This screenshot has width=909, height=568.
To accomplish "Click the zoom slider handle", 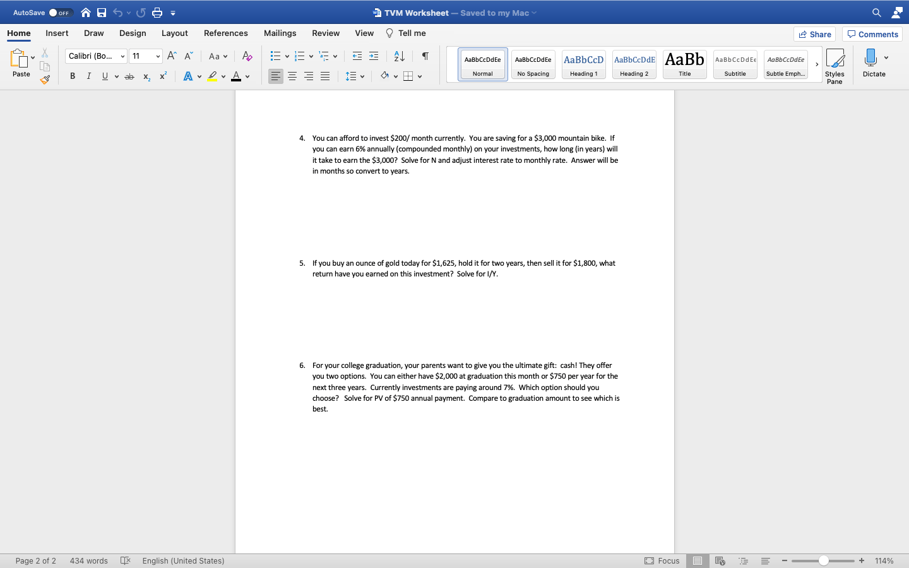I will [823, 560].
